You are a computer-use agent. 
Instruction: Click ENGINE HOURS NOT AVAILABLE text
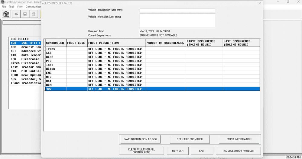(158, 35)
